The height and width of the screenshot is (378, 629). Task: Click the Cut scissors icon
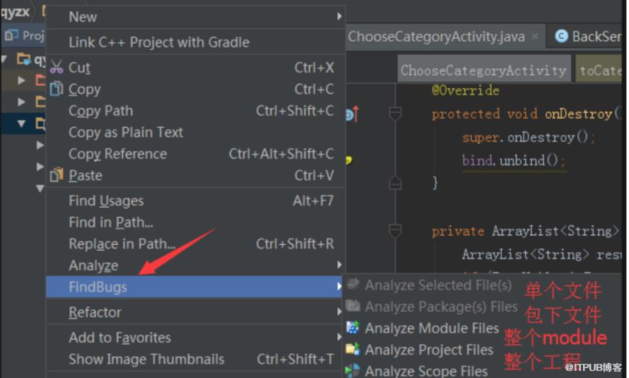point(57,68)
